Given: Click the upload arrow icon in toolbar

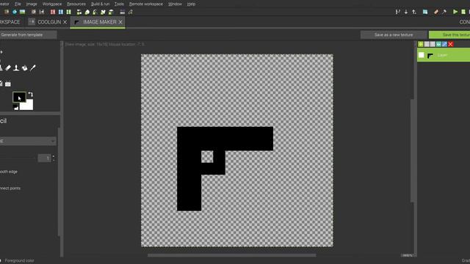Looking at the screenshot, I should (414, 12).
